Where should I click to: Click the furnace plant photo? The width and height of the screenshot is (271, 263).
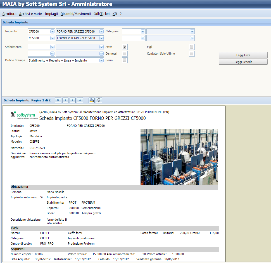179,157
